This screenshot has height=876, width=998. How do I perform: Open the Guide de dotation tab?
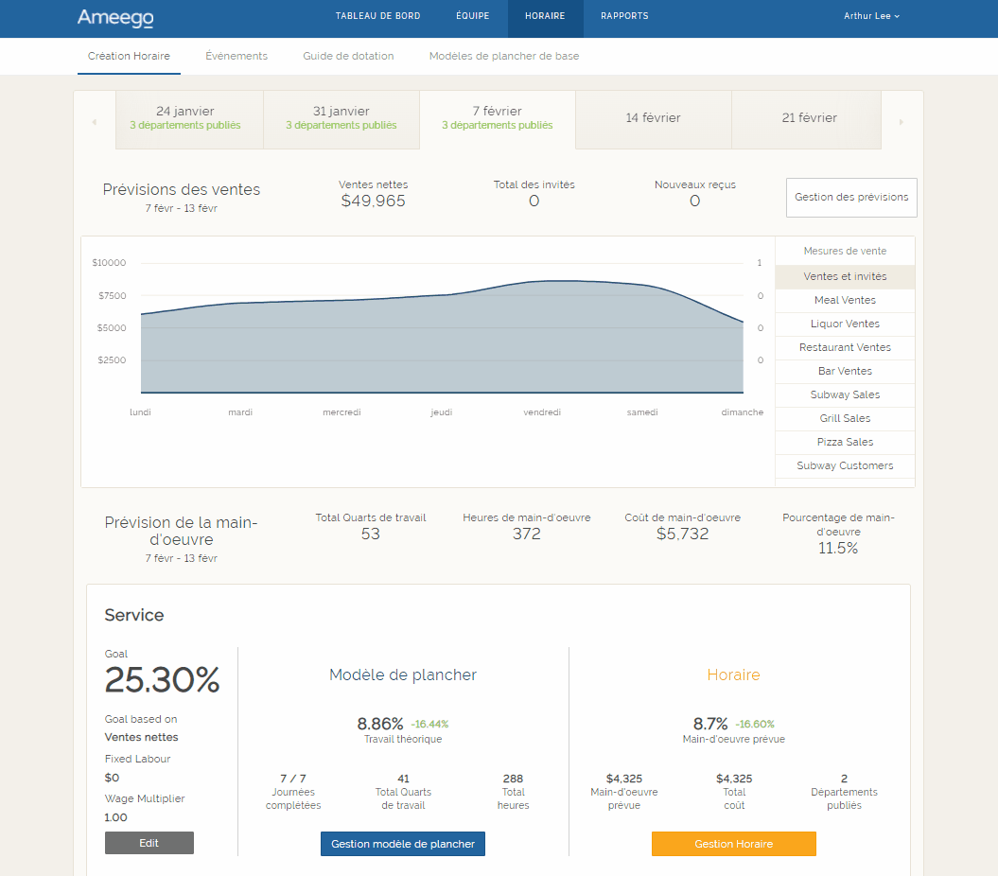348,56
